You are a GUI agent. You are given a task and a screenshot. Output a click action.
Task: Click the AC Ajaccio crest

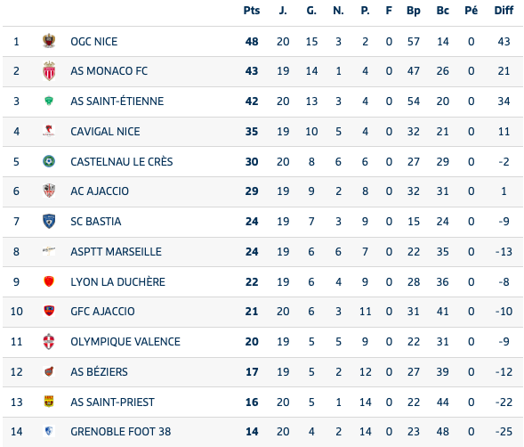pyautogui.click(x=49, y=191)
